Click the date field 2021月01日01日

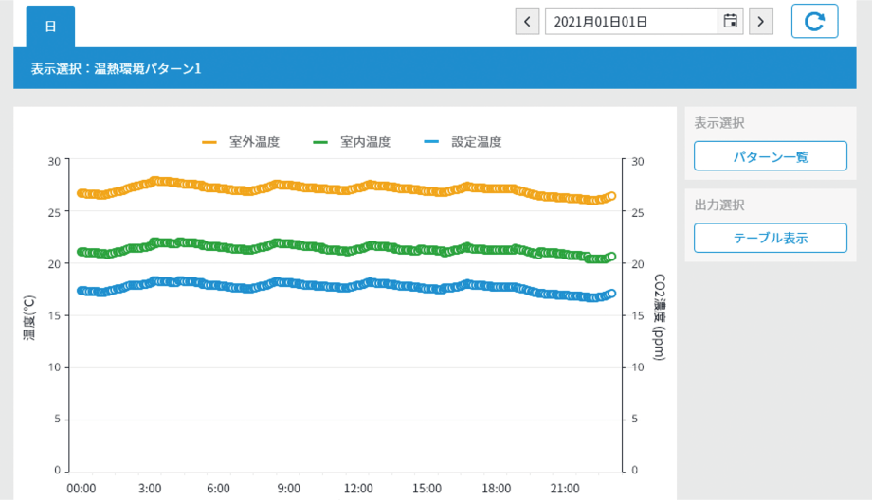click(631, 22)
